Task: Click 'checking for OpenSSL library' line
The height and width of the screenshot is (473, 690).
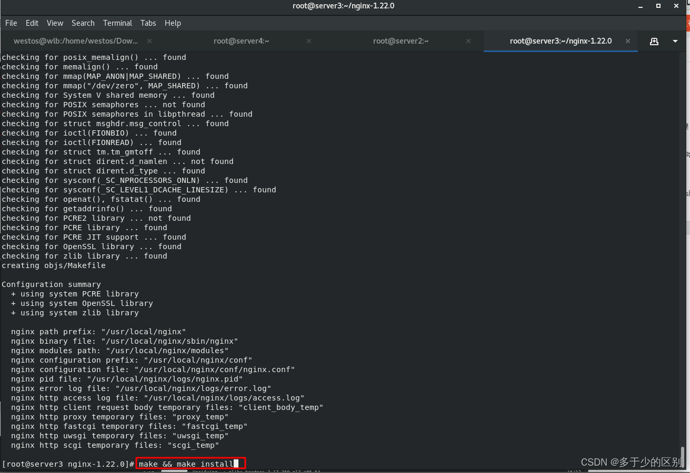Action: point(92,246)
